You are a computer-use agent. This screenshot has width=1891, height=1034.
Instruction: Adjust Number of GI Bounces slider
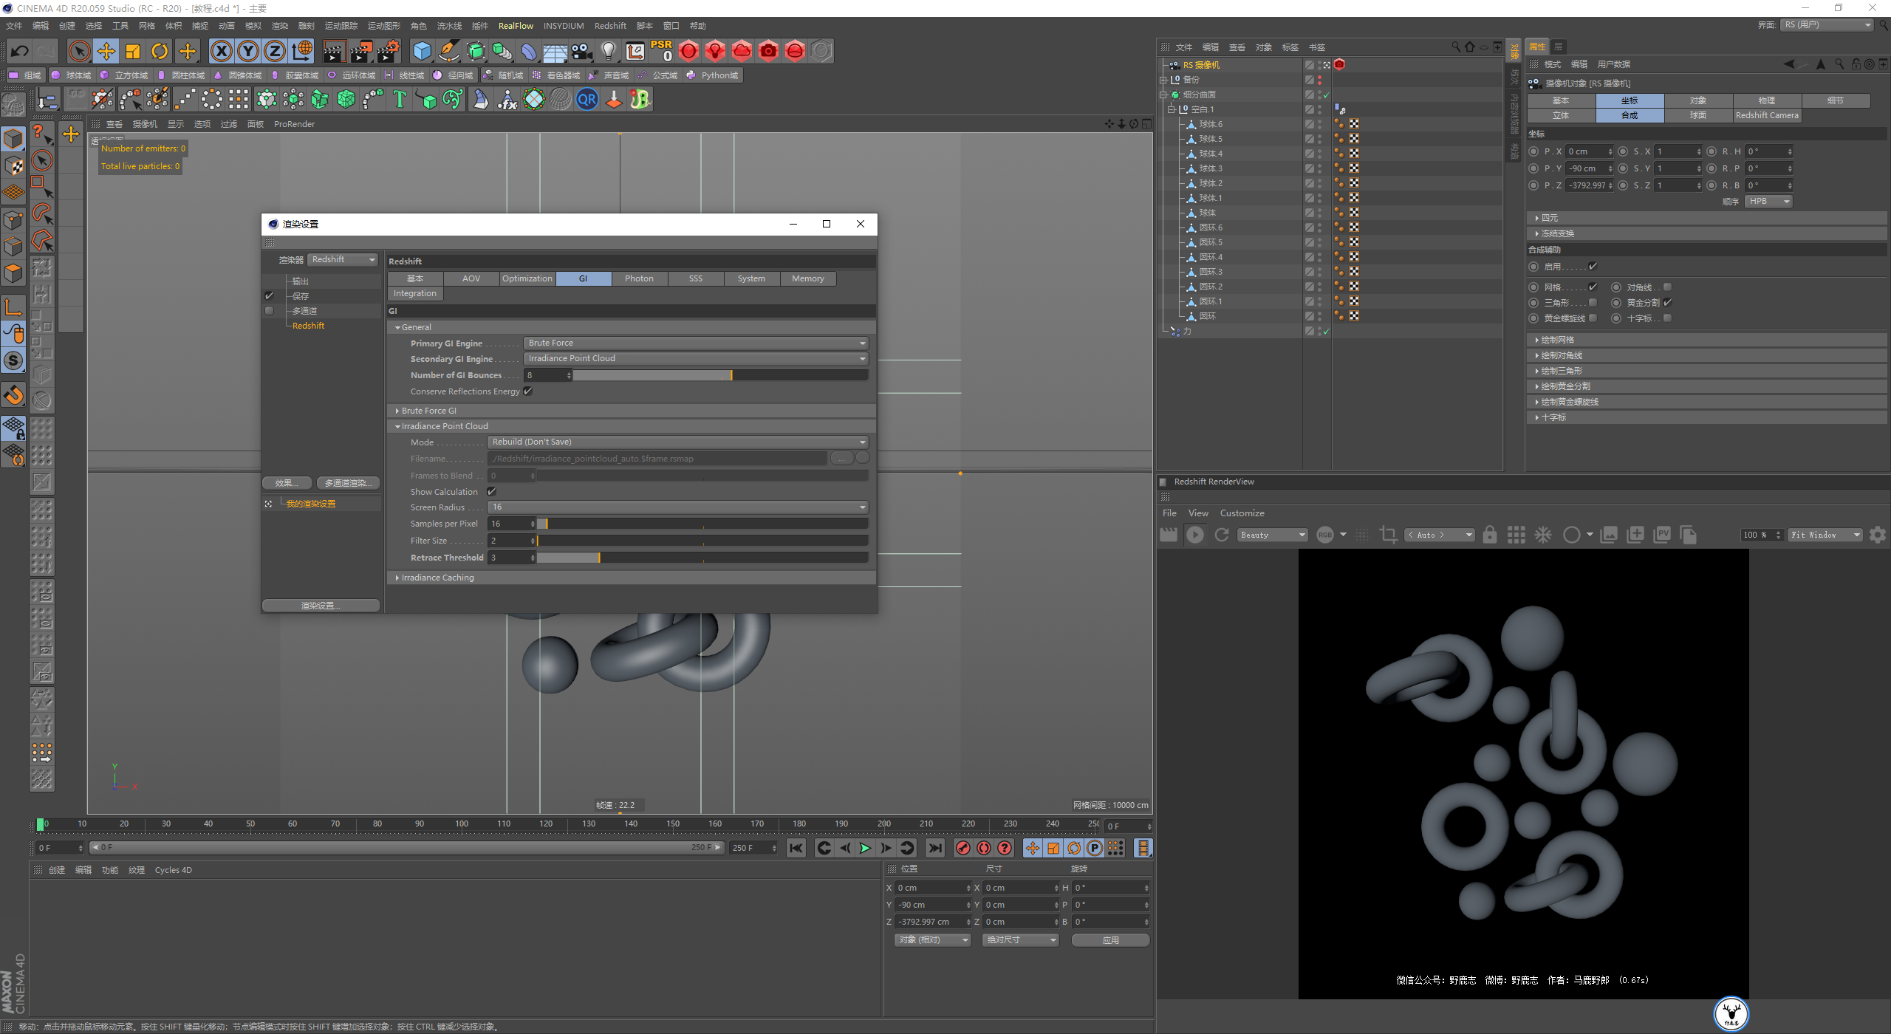[731, 375]
